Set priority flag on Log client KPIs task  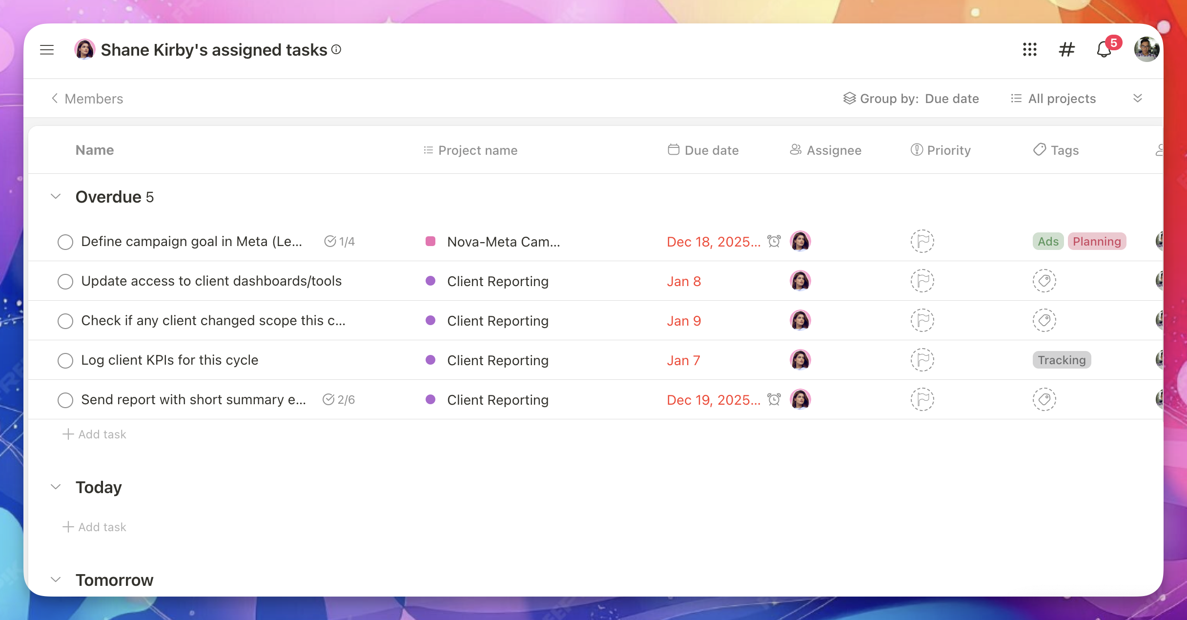point(922,360)
